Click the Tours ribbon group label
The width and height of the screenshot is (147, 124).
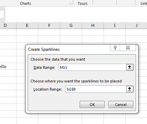[83, 3]
